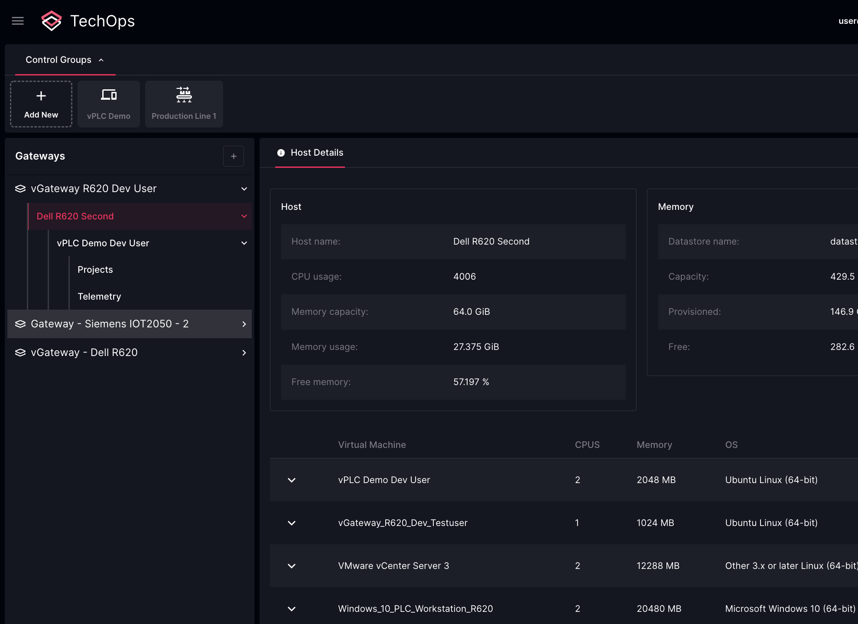Click the Gateways panel heading
The width and height of the screenshot is (858, 624).
pyautogui.click(x=40, y=156)
